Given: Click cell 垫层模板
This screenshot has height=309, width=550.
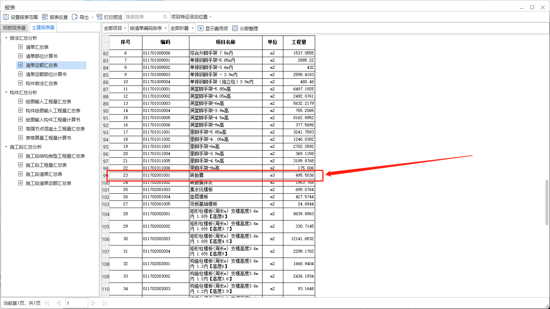Looking at the screenshot, I should click(x=226, y=197).
